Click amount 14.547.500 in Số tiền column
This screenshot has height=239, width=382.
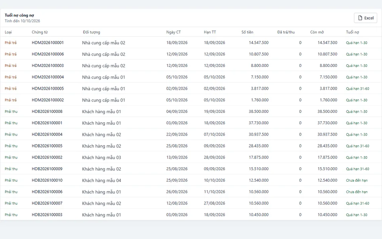point(259,43)
